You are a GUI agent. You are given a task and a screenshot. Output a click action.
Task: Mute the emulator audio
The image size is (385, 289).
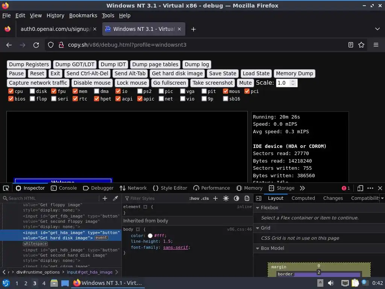(x=245, y=83)
